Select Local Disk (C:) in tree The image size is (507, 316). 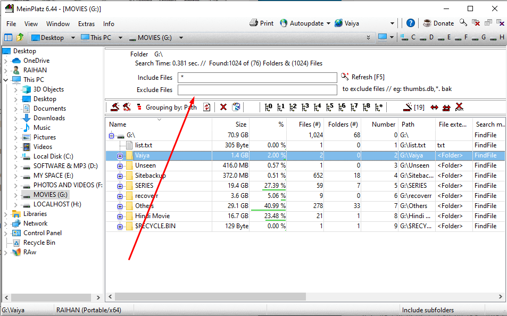pos(53,156)
